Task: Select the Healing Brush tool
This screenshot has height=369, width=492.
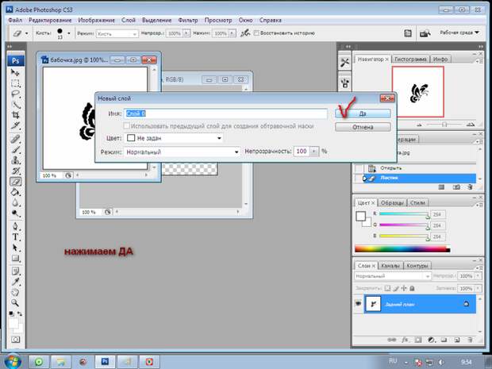Action: 15,139
